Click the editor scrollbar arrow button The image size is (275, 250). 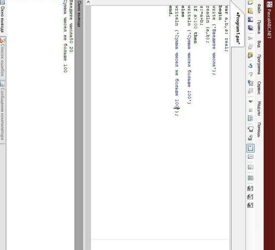88,2
